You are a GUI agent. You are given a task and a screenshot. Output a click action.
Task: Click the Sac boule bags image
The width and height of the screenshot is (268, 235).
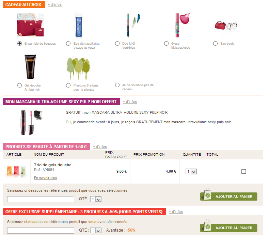pyautogui.click(x=226, y=26)
